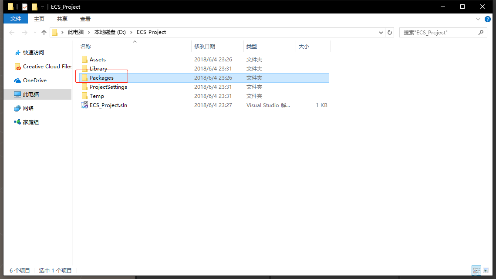Click ECS_Project in the address breadcrumb
496x279 pixels.
click(151, 32)
